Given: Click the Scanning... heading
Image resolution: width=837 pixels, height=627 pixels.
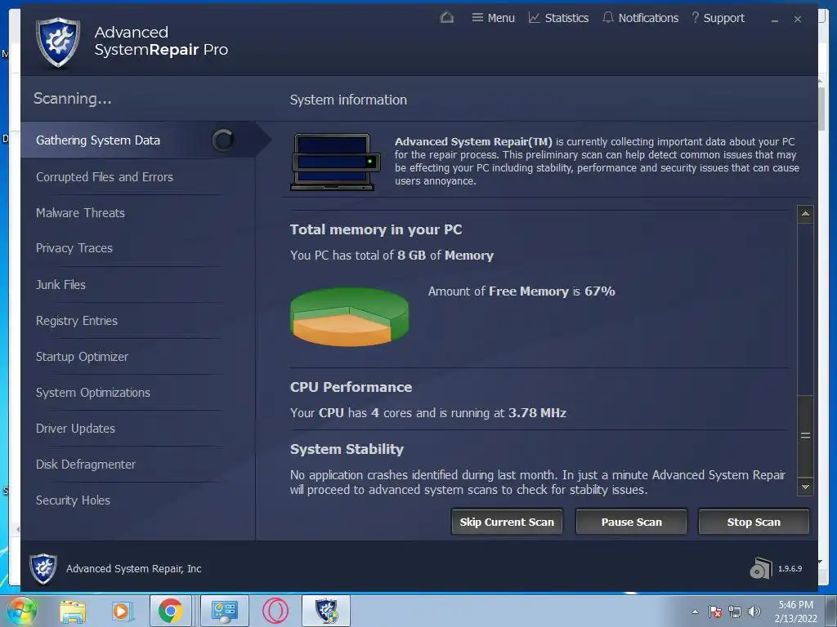Looking at the screenshot, I should (72, 99).
